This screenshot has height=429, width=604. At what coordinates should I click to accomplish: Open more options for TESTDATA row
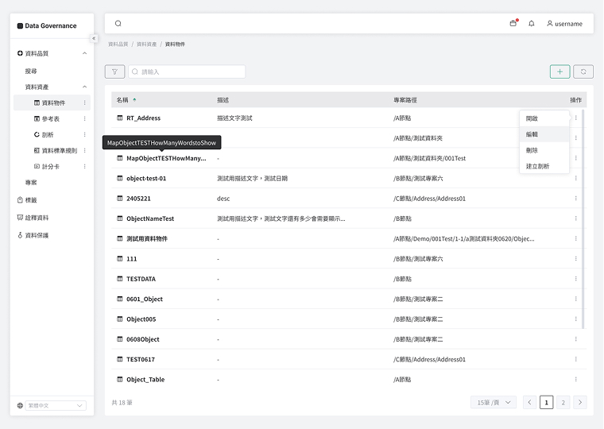(x=576, y=279)
